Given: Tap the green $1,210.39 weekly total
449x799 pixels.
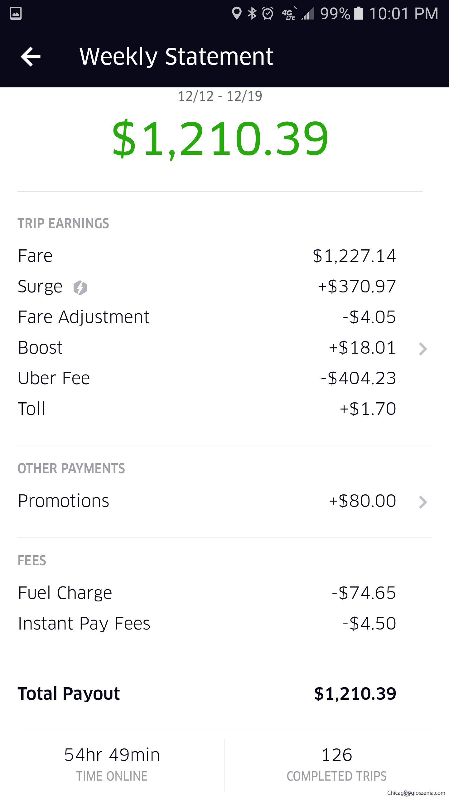Looking at the screenshot, I should click(220, 138).
